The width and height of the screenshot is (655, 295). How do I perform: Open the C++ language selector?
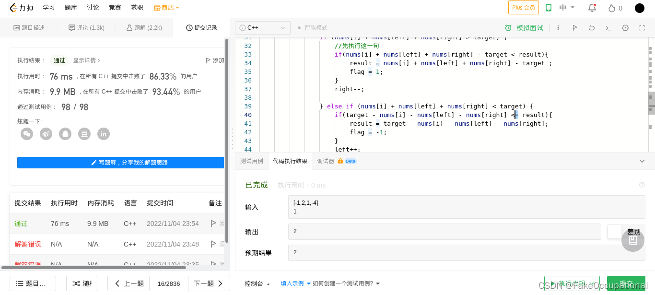(x=262, y=28)
